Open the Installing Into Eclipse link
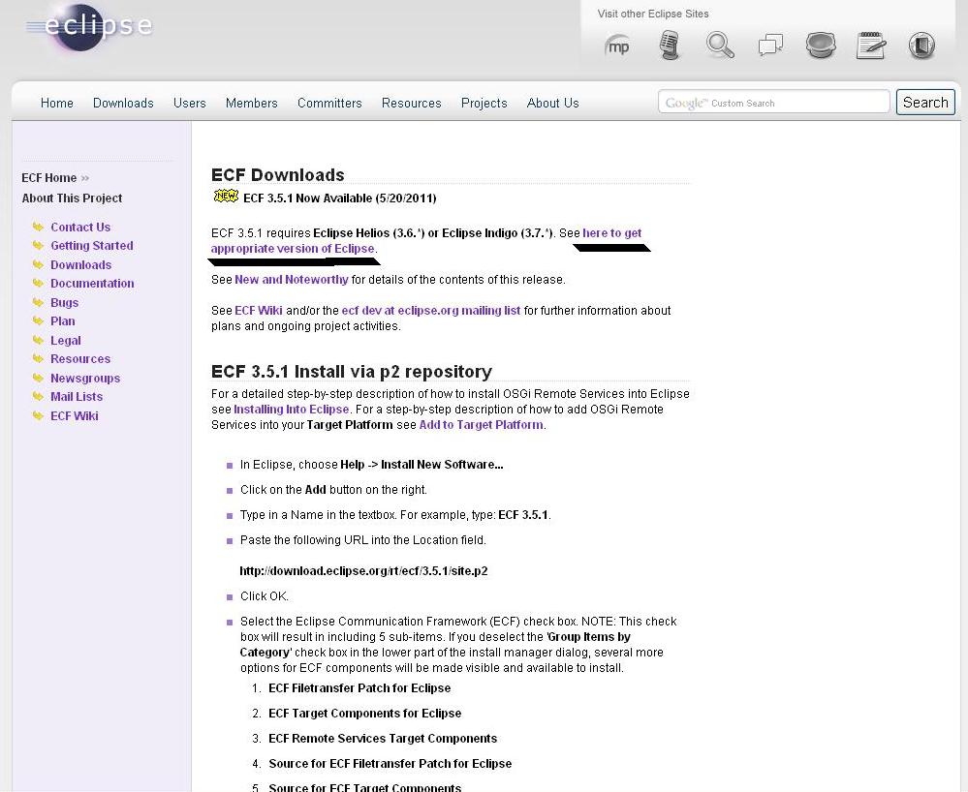This screenshot has height=792, width=968. pyautogui.click(x=292, y=409)
